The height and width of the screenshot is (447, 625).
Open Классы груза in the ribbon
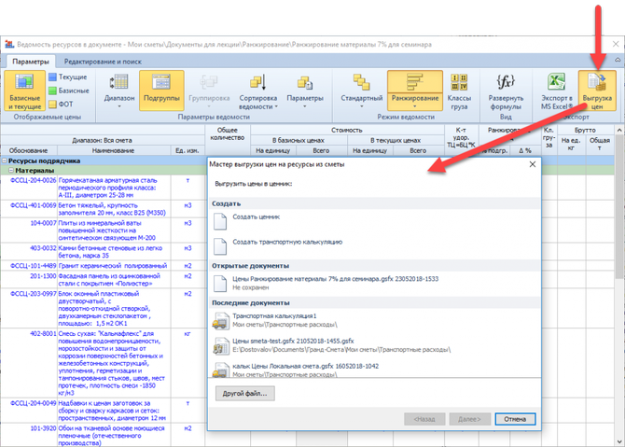(460, 92)
